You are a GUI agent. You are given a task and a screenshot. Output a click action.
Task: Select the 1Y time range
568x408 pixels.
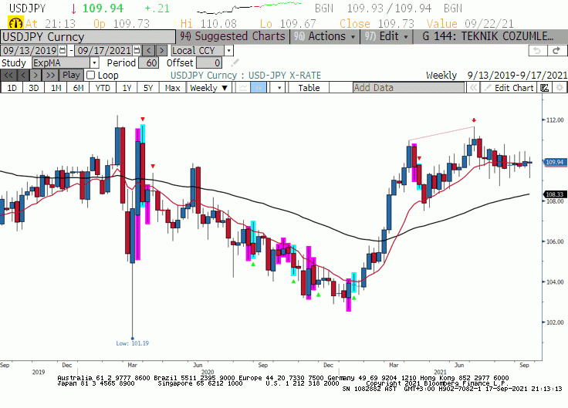(126, 88)
